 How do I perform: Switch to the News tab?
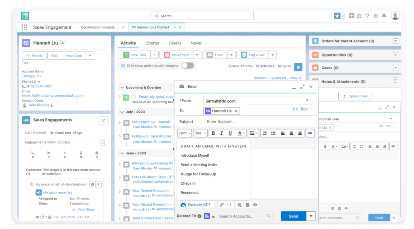pos(195,43)
